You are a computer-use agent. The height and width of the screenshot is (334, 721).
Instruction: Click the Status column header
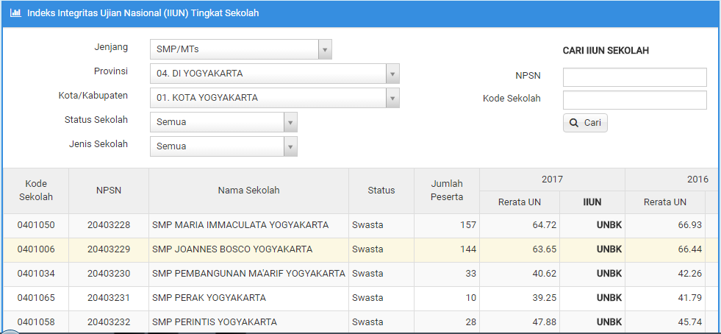(x=381, y=191)
